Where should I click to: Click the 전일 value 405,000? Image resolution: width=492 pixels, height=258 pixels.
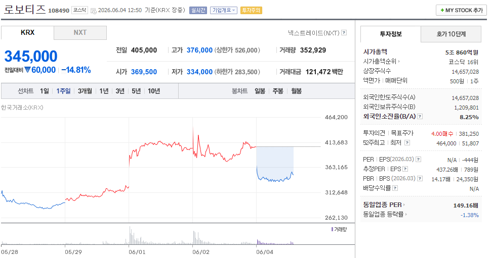tap(144, 50)
